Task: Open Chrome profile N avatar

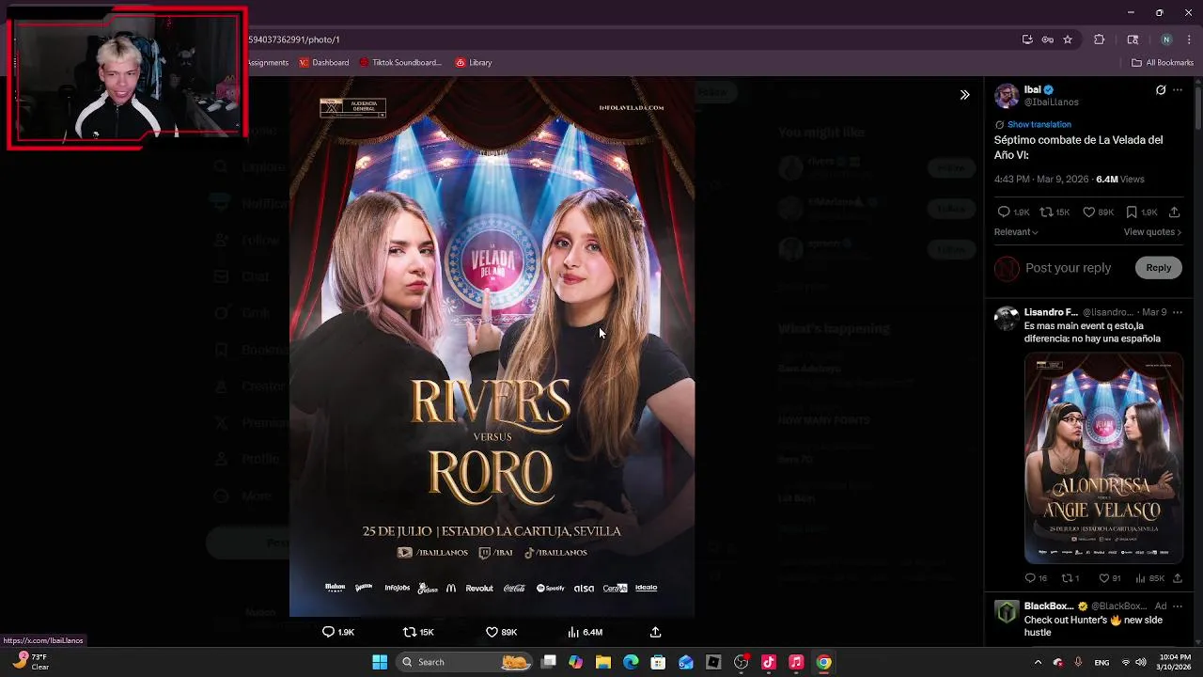Action: pyautogui.click(x=1166, y=39)
